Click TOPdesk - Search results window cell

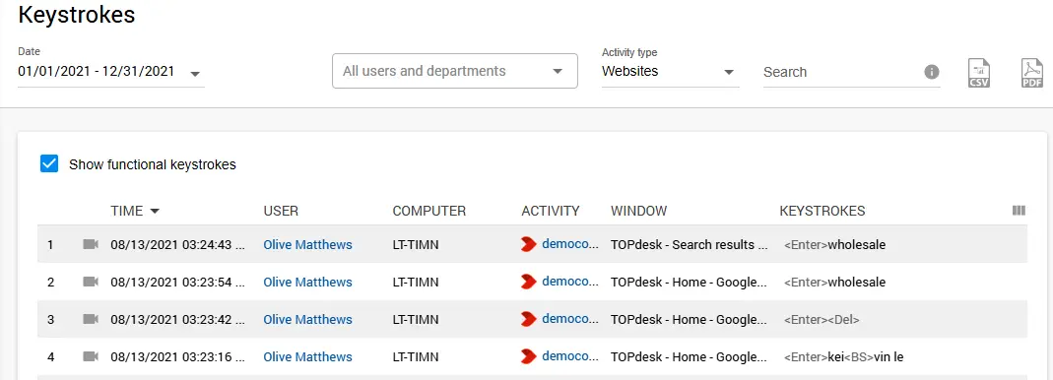pyautogui.click(x=689, y=244)
